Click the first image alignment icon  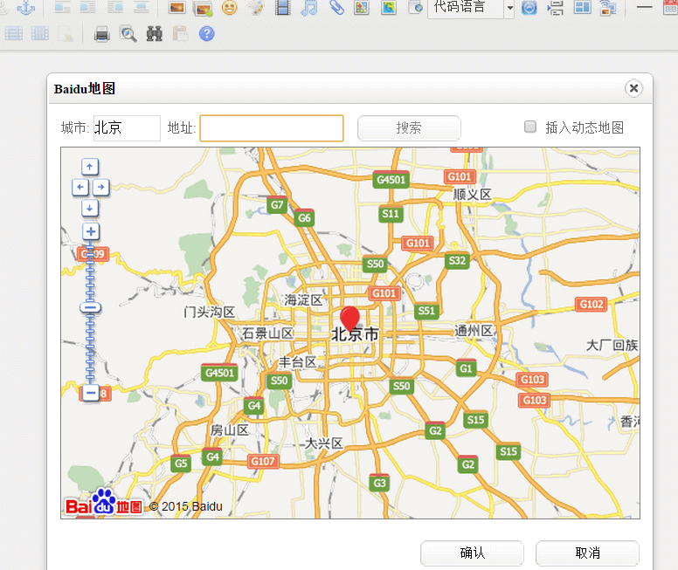(x=63, y=7)
